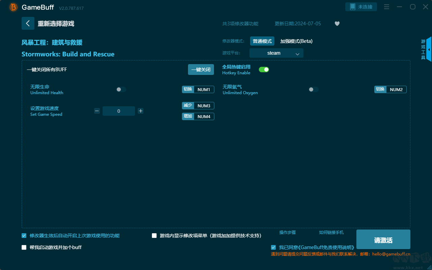Image resolution: width=432 pixels, height=270 pixels.
Task: Click the phone 未连接 connection button
Action: [361, 7]
